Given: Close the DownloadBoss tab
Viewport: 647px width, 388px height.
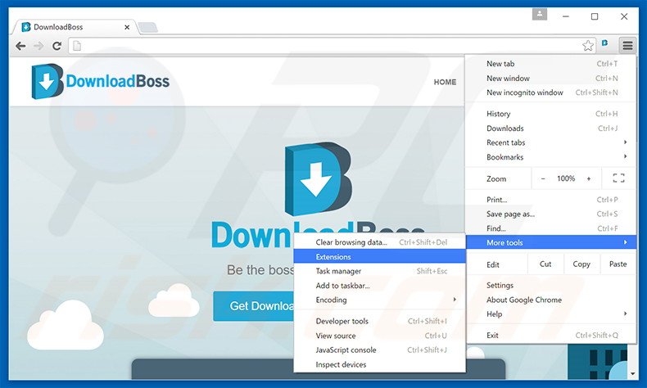Looking at the screenshot, I should (x=127, y=27).
